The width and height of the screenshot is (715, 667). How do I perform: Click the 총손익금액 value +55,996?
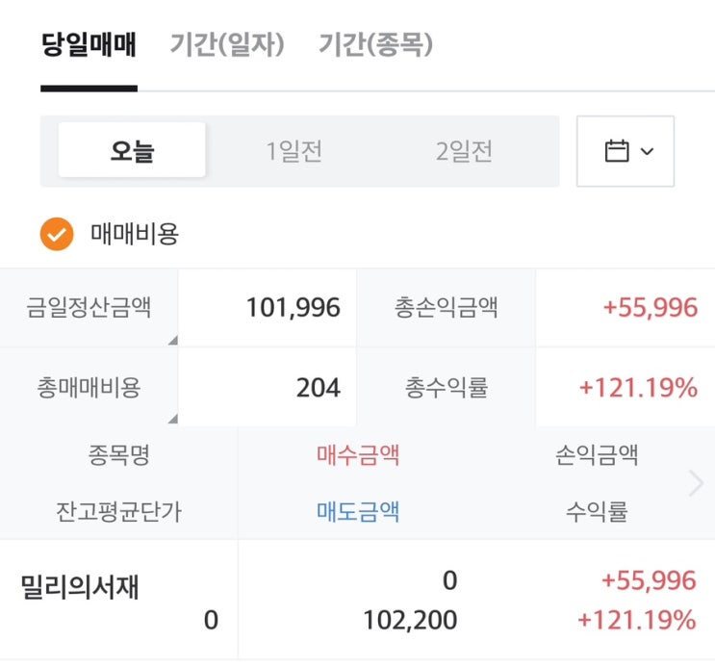(650, 308)
